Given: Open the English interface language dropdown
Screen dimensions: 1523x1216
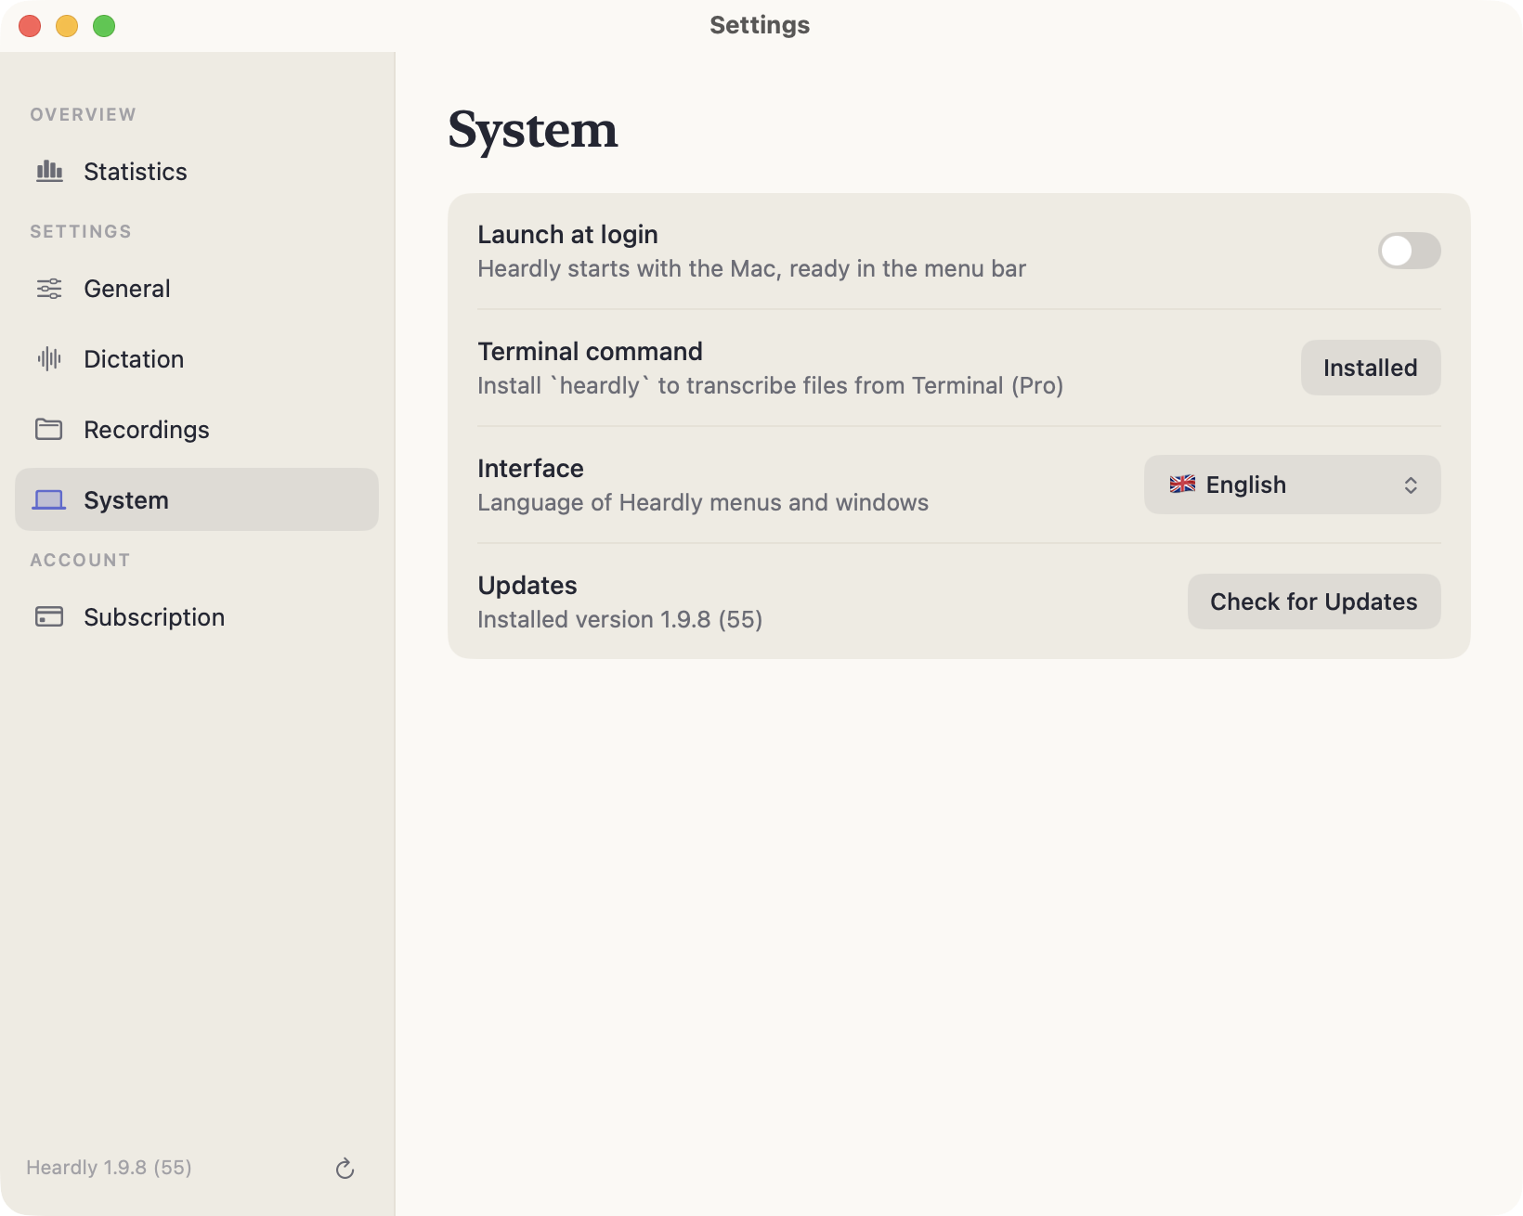Looking at the screenshot, I should [x=1292, y=485].
